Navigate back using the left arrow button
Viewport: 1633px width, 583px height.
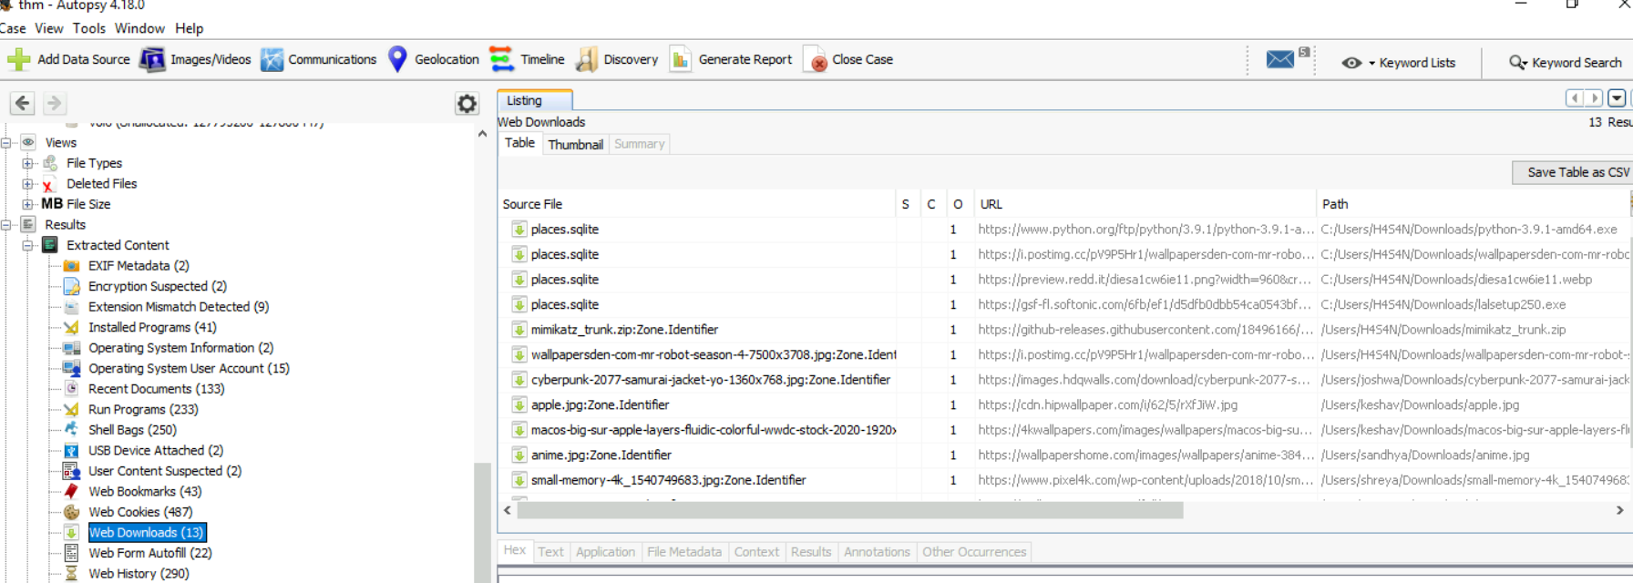(23, 104)
